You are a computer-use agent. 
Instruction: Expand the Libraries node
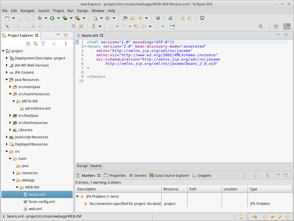tap(10, 130)
